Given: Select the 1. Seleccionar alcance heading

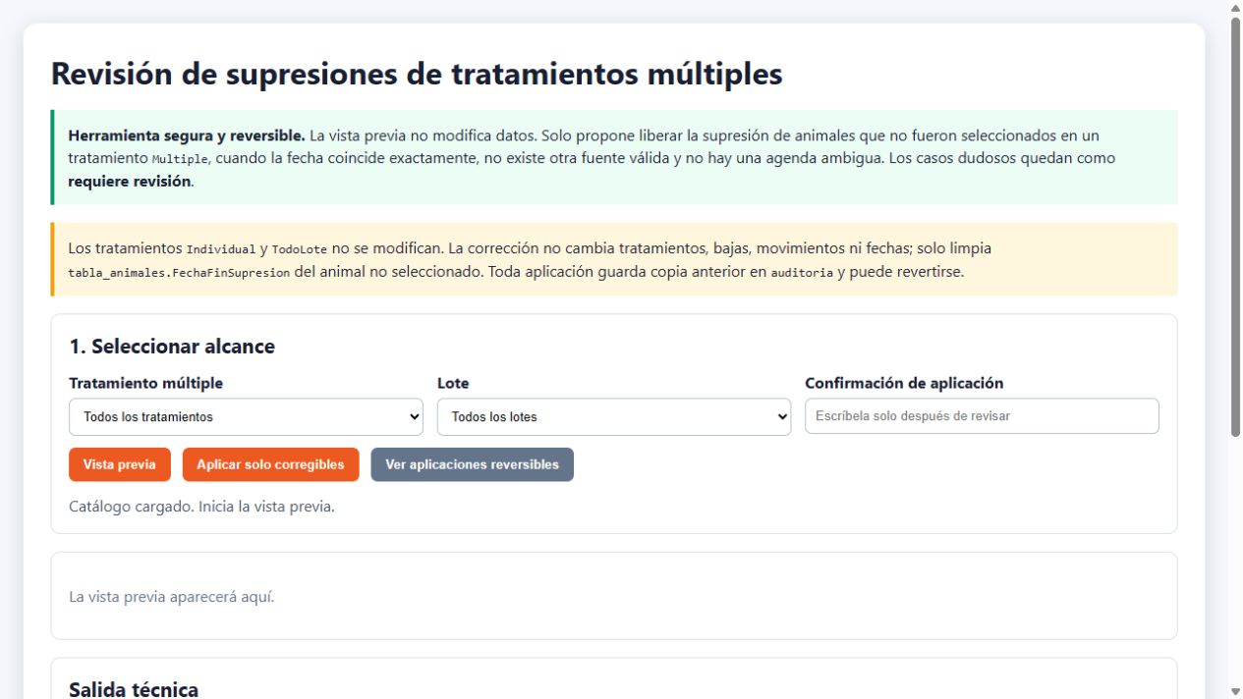Looking at the screenshot, I should (172, 346).
